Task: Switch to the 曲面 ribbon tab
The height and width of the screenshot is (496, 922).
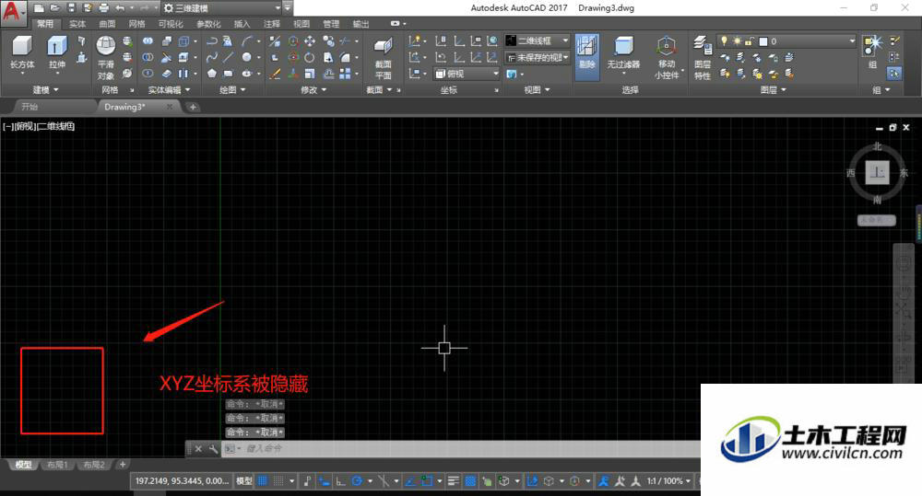Action: point(107,24)
